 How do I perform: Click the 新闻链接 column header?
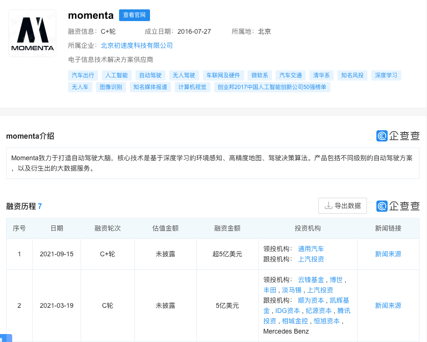coord(388,228)
